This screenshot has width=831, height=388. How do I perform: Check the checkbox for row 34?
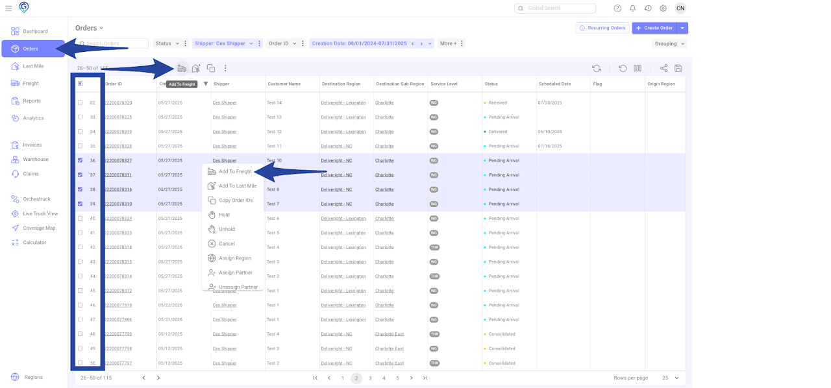pyautogui.click(x=80, y=132)
